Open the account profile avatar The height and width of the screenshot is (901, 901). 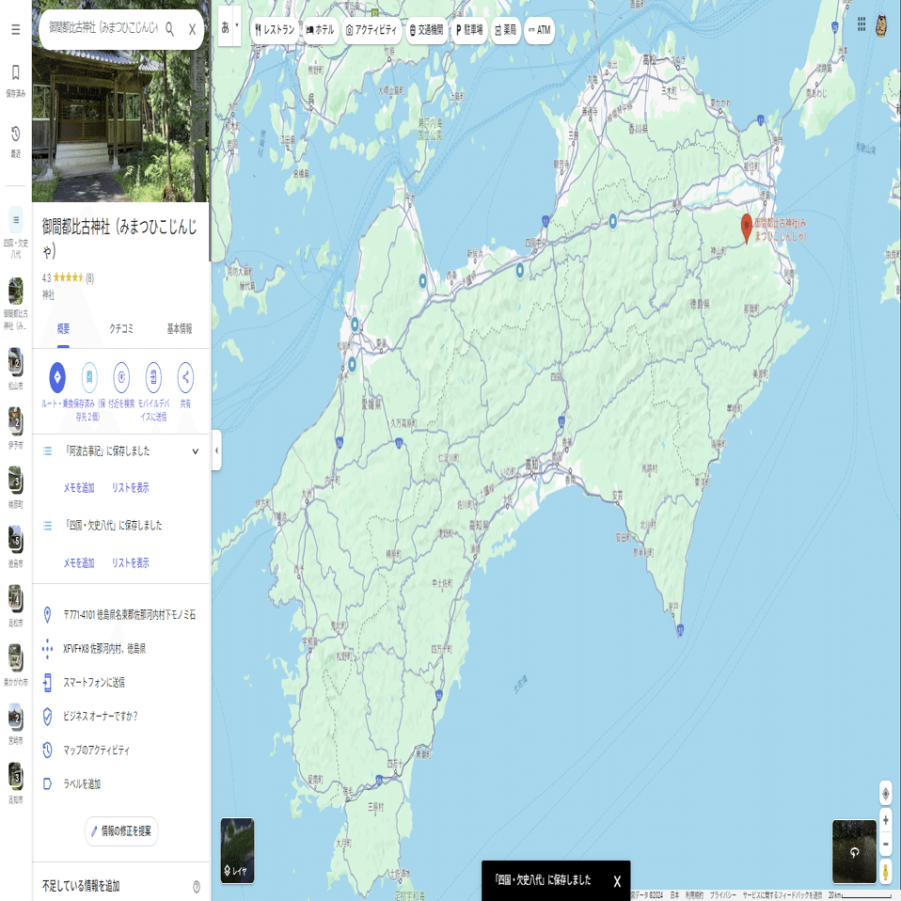pos(881,25)
